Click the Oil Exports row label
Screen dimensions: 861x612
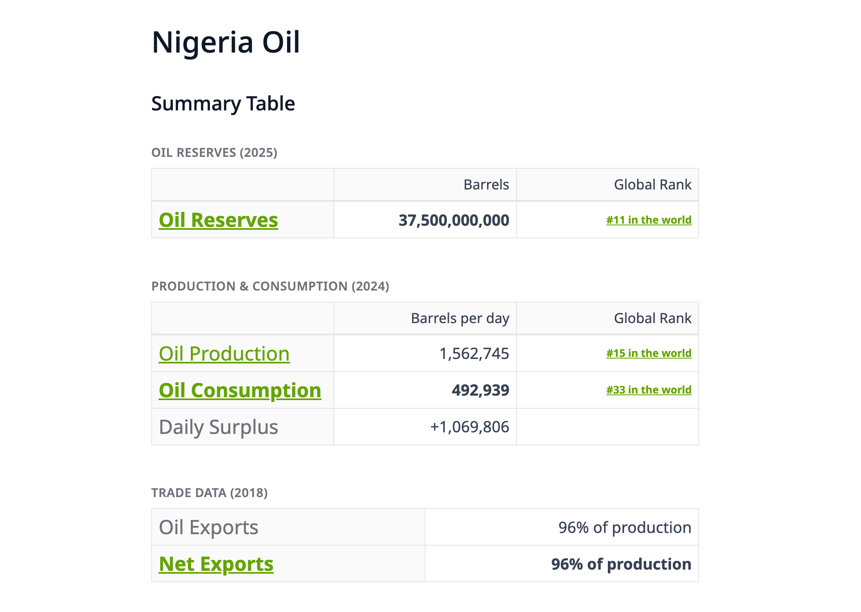point(208,528)
